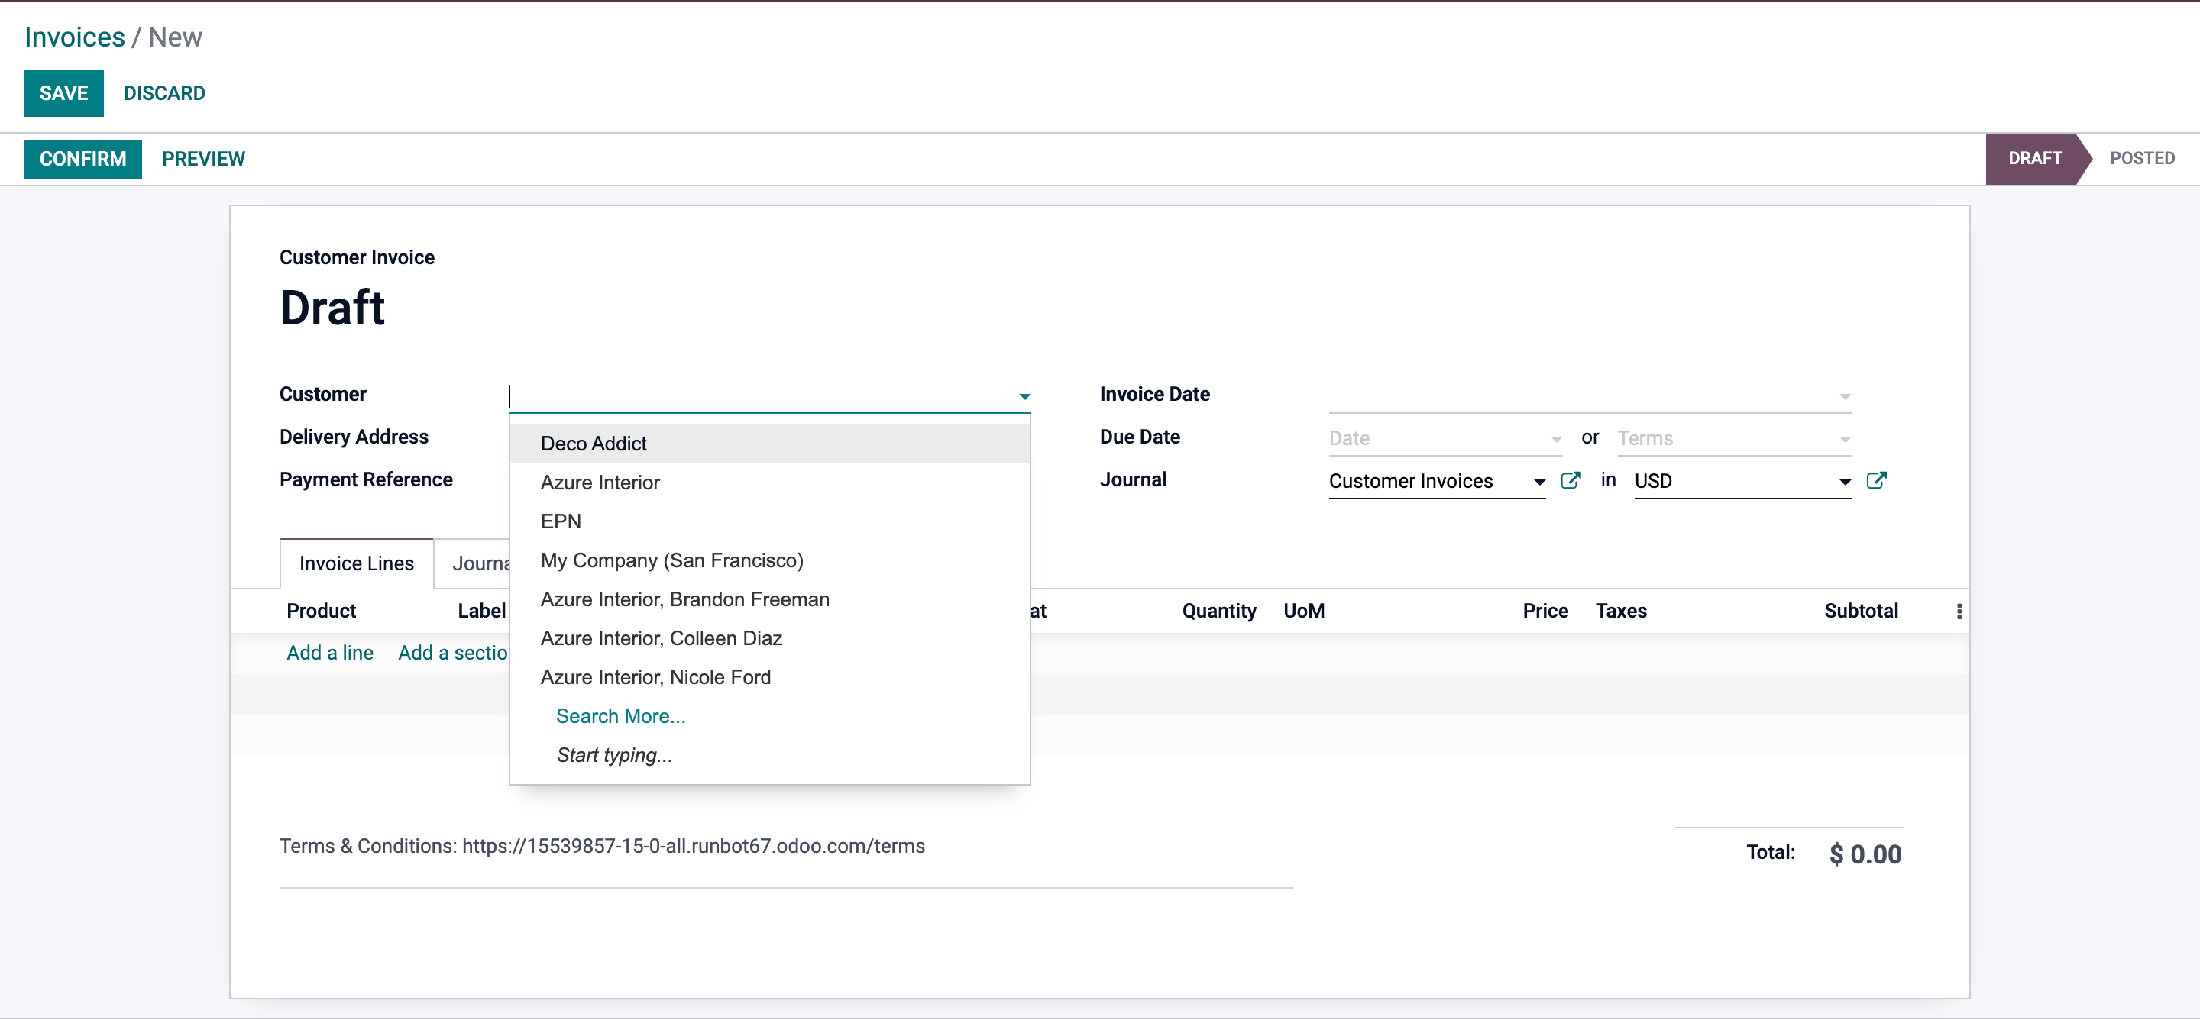The height and width of the screenshot is (1020, 2200).
Task: Open the payment Terms dropdown
Action: click(x=1844, y=439)
